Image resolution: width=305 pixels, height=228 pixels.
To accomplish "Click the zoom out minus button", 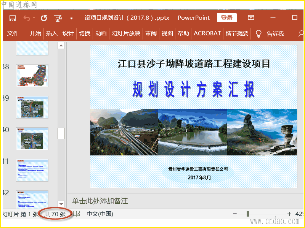I will pos(235,214).
